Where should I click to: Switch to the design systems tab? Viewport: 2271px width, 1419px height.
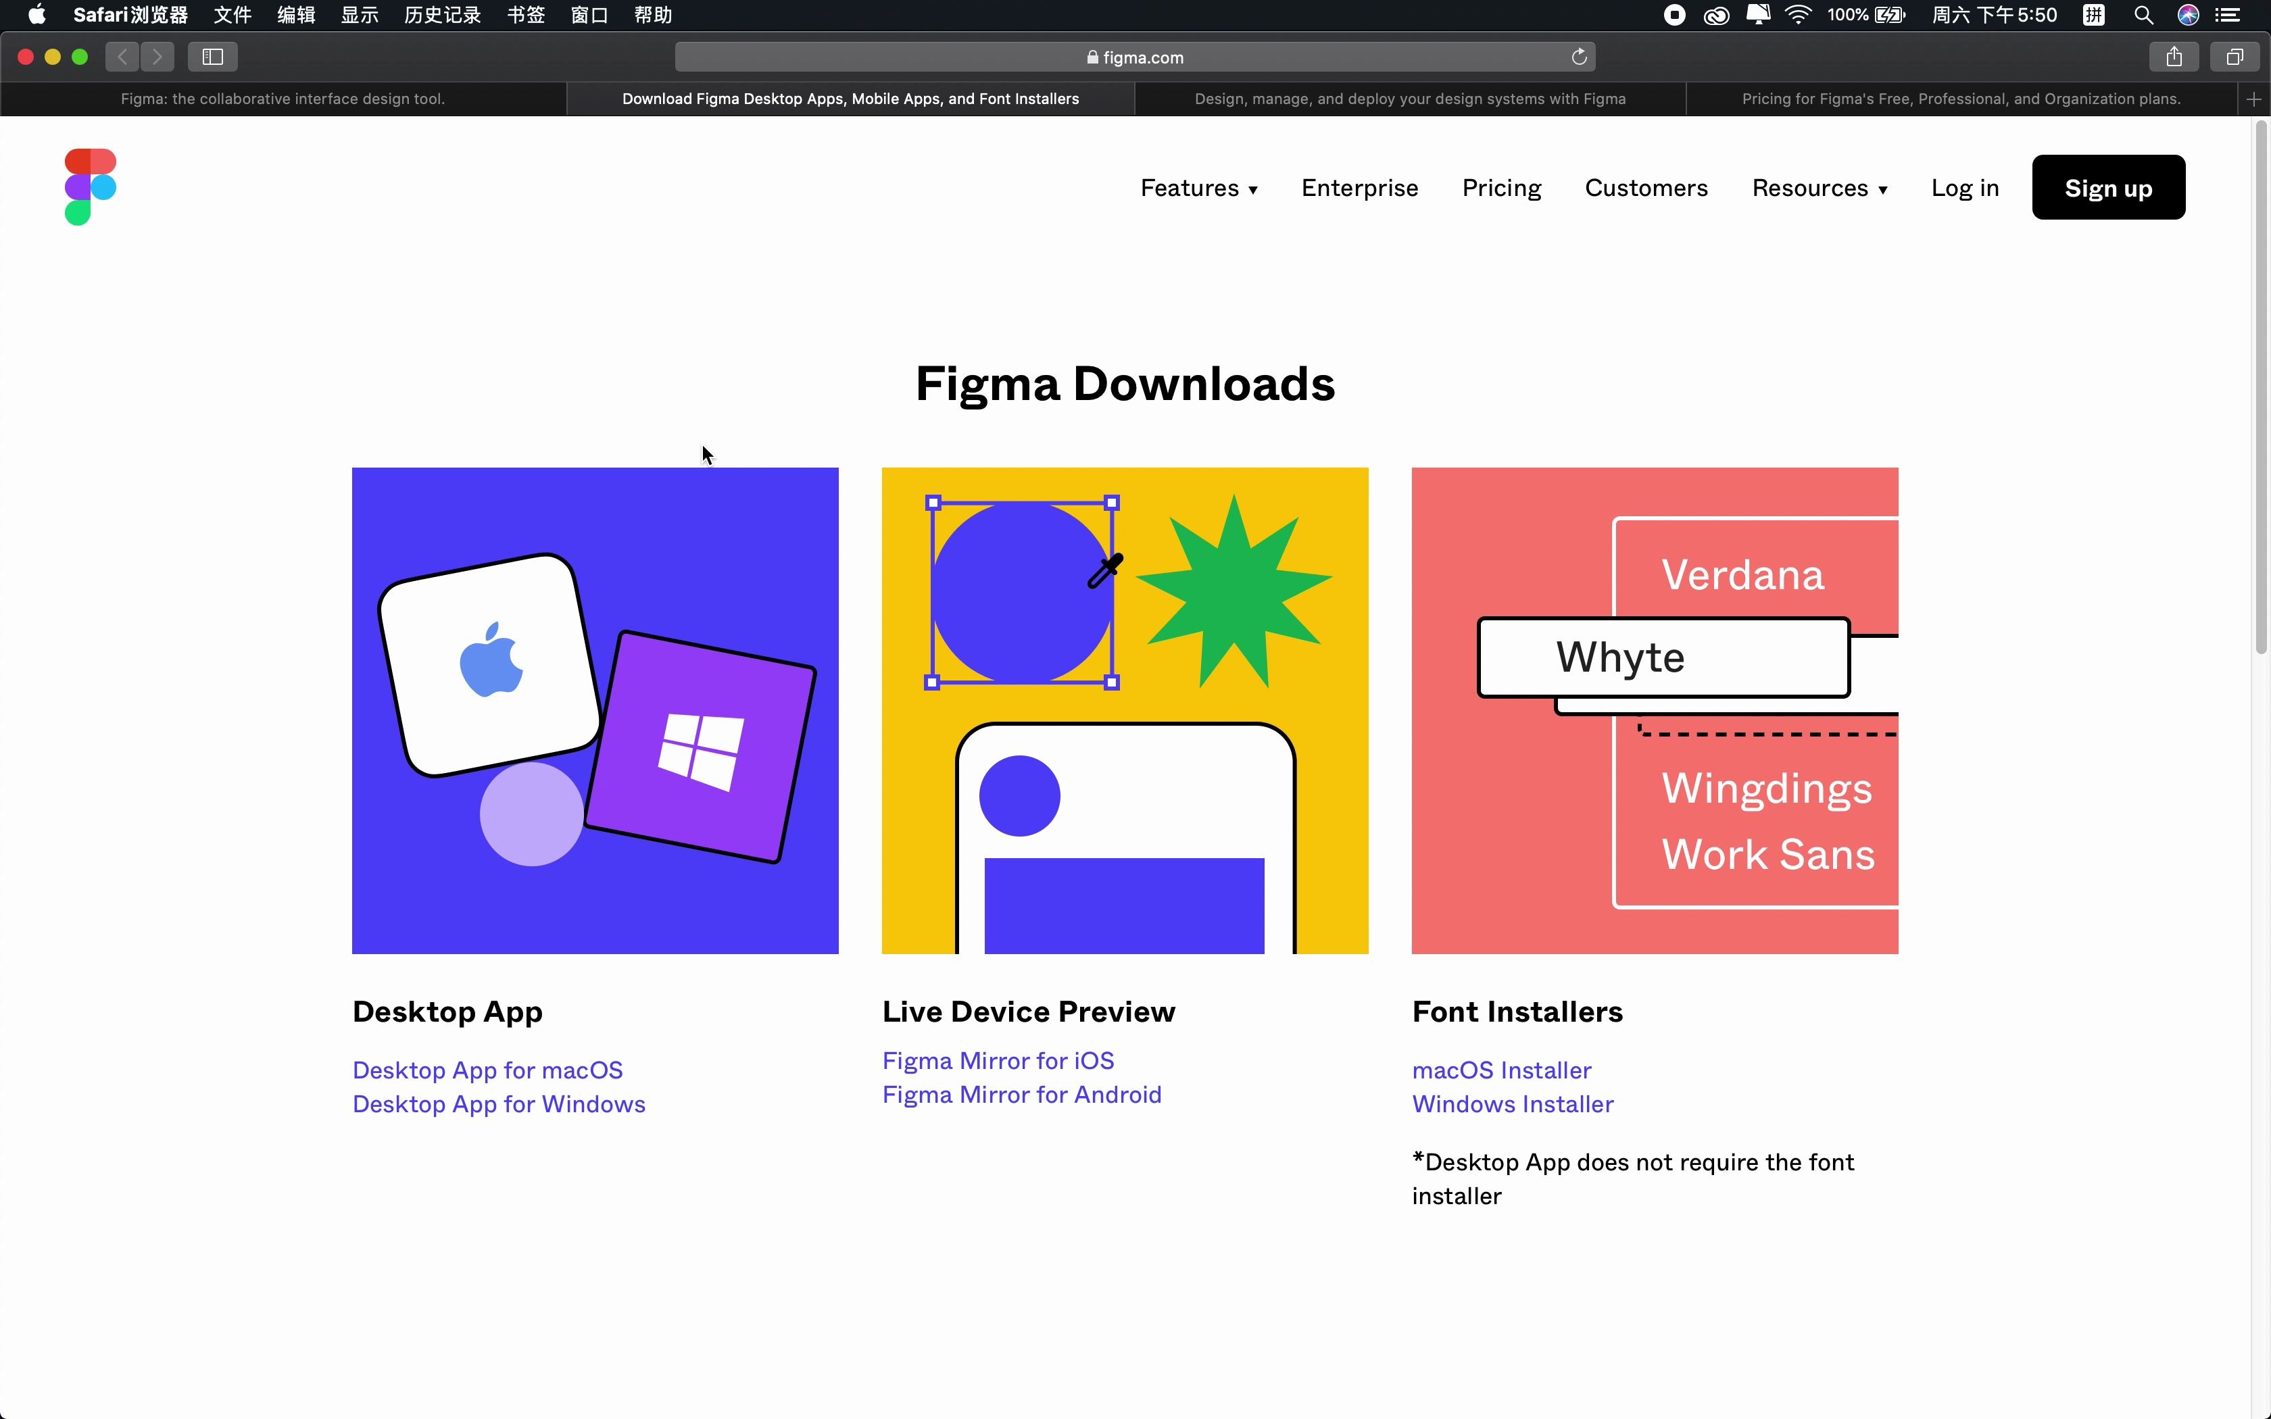click(x=1409, y=99)
